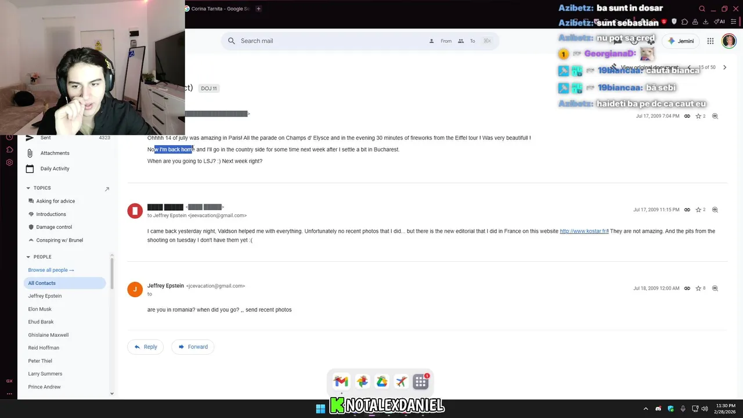This screenshot has width=743, height=418.
Task: Click the orange J sender avatar
Action: (135, 289)
